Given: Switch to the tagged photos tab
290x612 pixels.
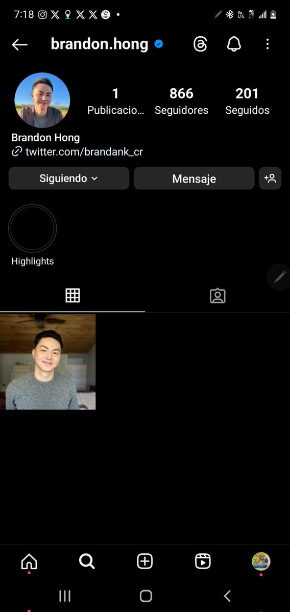Looking at the screenshot, I should [x=217, y=296].
